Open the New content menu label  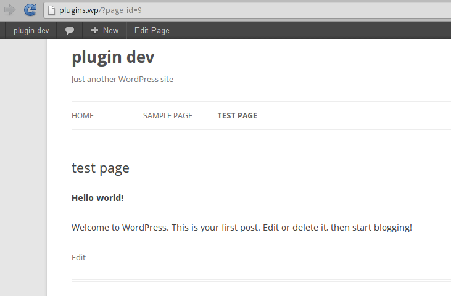point(110,30)
